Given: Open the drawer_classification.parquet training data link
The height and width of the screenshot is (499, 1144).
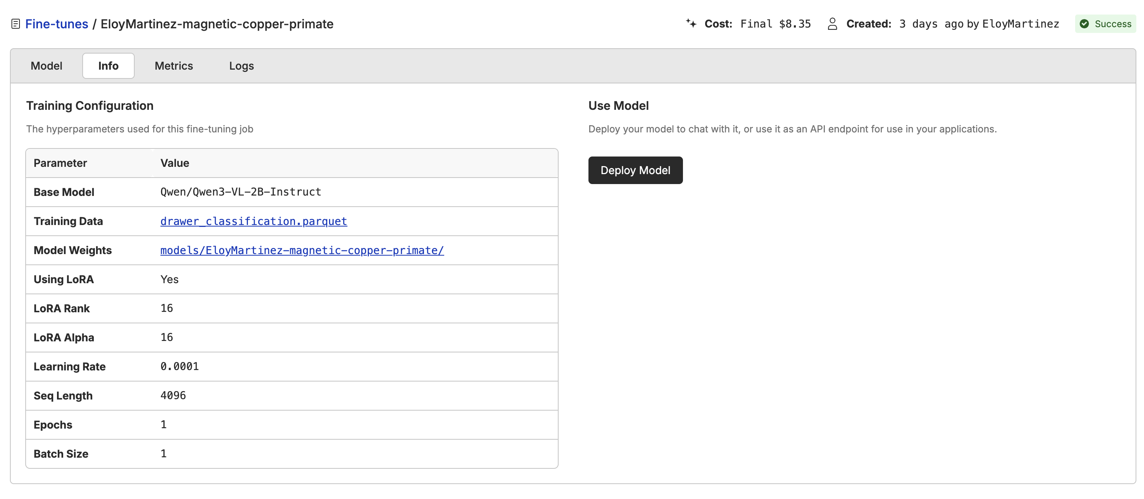Looking at the screenshot, I should tap(254, 221).
